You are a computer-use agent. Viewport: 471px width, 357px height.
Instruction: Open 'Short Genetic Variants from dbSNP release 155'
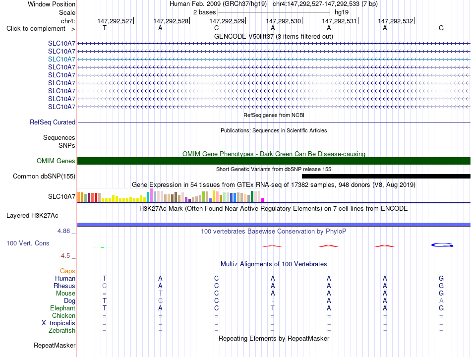tap(274, 169)
